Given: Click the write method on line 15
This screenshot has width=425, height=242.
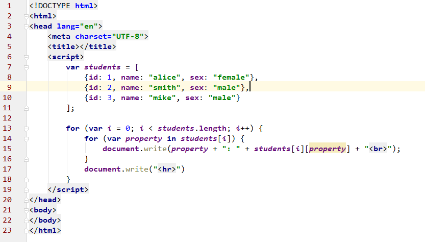Looking at the screenshot, I should pyautogui.click(x=155, y=149).
